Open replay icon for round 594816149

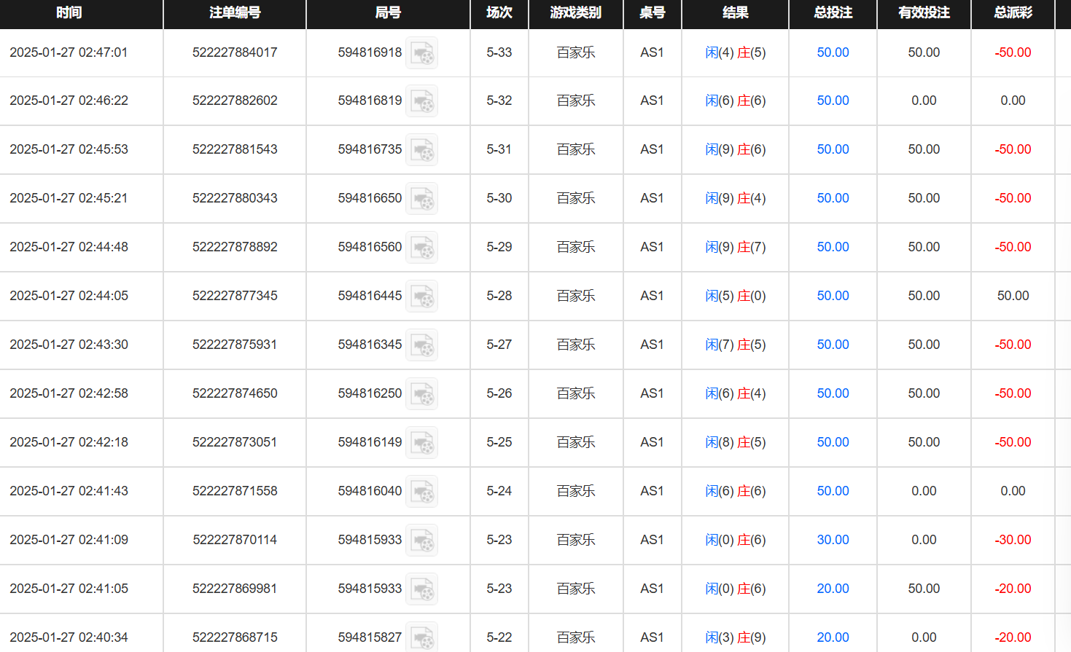click(421, 443)
